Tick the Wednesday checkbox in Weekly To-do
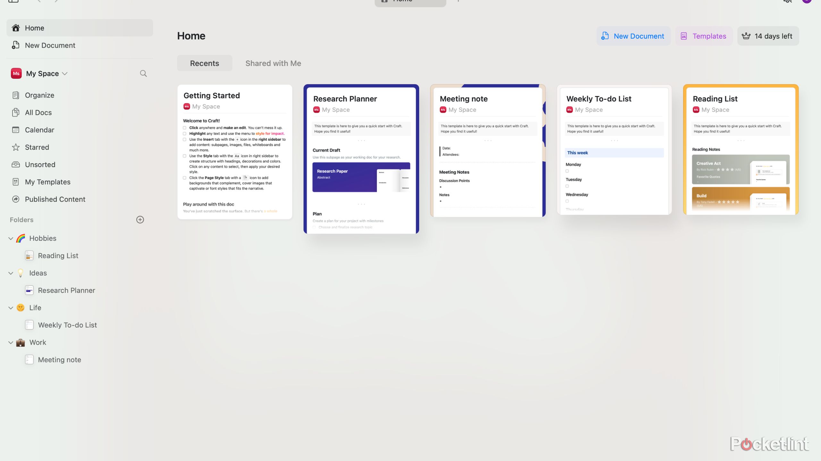The height and width of the screenshot is (461, 821). 567,201
